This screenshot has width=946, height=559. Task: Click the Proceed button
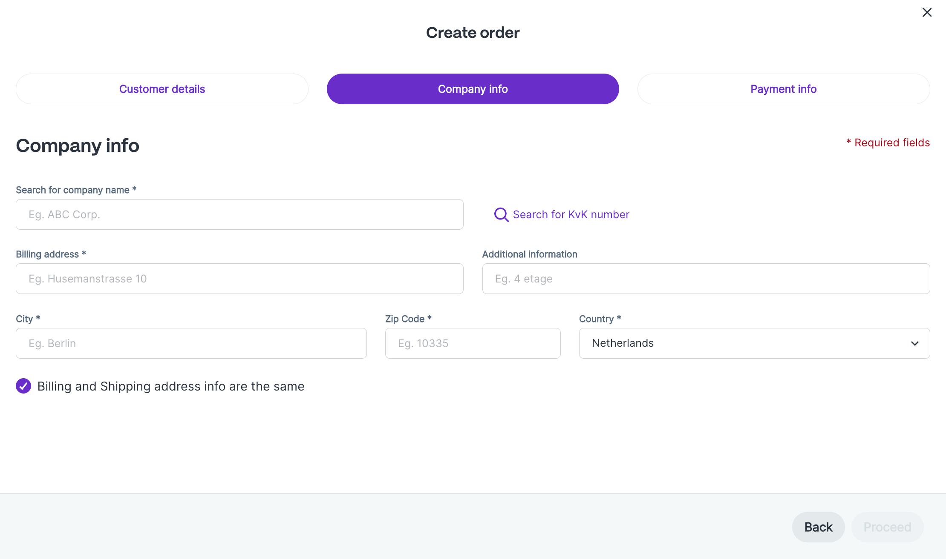tap(887, 527)
